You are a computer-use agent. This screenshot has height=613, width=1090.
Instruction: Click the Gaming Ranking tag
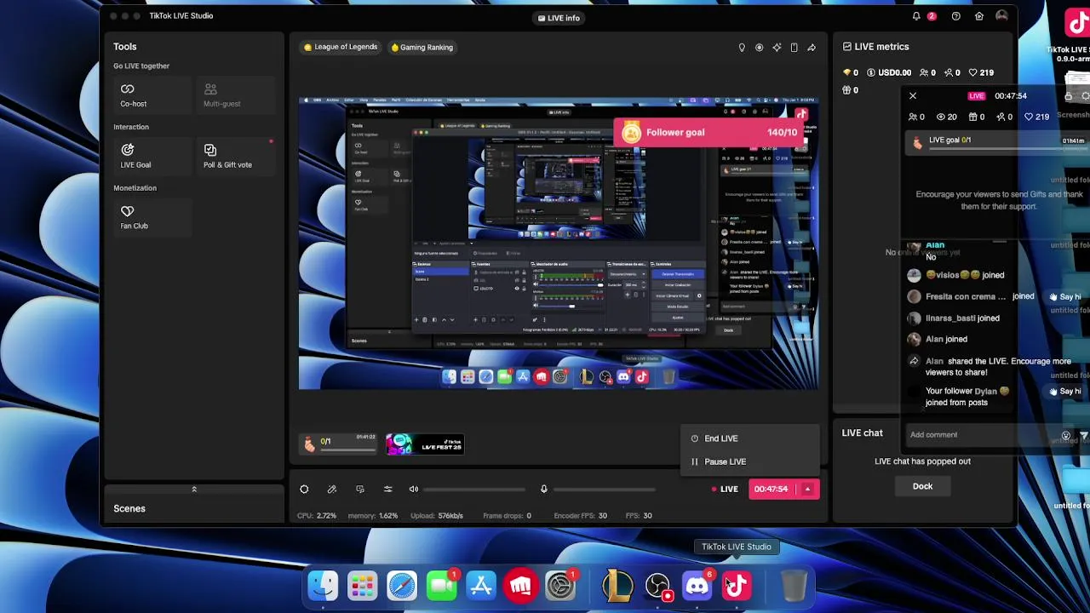click(x=422, y=47)
